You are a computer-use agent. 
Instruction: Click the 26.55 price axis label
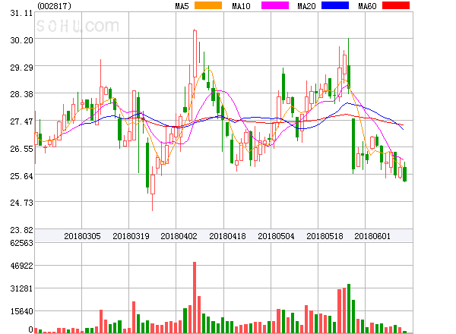pos(21,149)
